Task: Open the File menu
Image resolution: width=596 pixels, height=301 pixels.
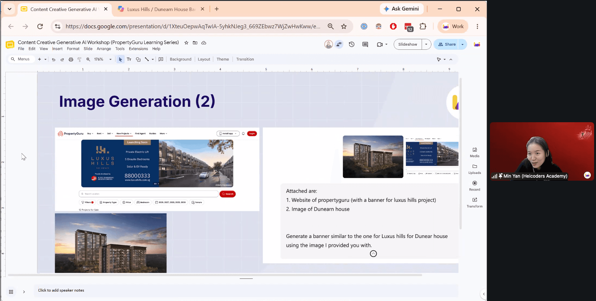Action: click(21, 49)
